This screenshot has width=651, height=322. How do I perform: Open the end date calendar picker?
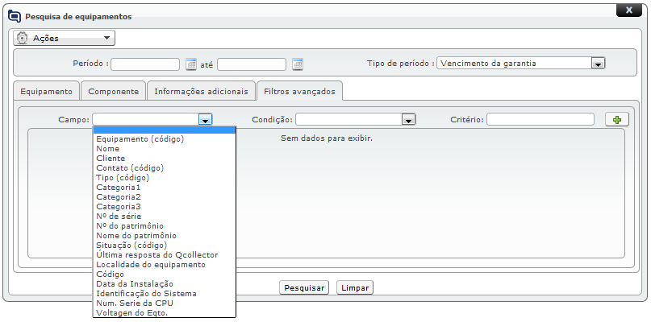(x=298, y=64)
